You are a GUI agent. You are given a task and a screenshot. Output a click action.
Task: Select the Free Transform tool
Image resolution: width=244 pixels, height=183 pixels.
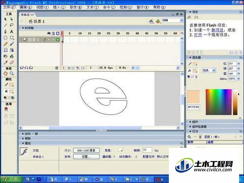(x=5, y=50)
